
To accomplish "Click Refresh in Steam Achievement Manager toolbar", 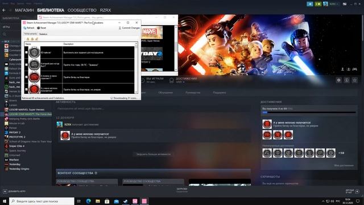I will (29, 28).
